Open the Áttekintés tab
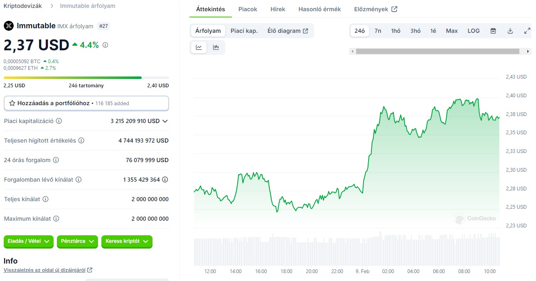The image size is (536, 281). 211,9
